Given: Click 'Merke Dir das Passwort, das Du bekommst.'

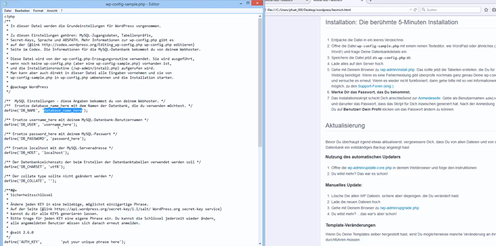Looking at the screenshot, I should point(371,92).
